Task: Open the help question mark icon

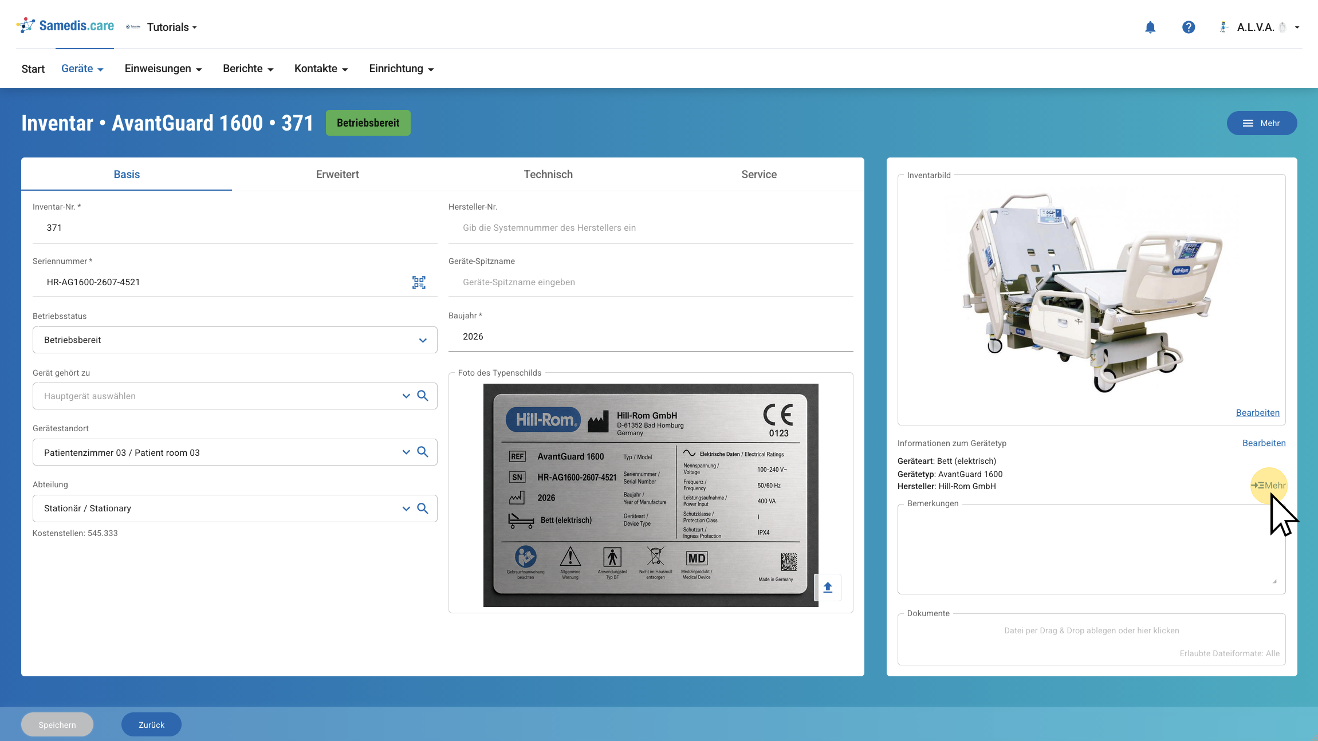Action: 1189,27
